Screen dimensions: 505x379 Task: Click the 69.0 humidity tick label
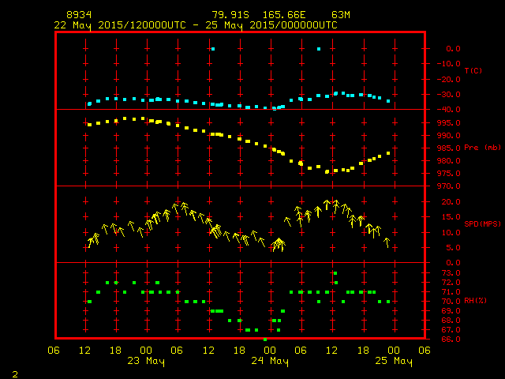point(451,310)
